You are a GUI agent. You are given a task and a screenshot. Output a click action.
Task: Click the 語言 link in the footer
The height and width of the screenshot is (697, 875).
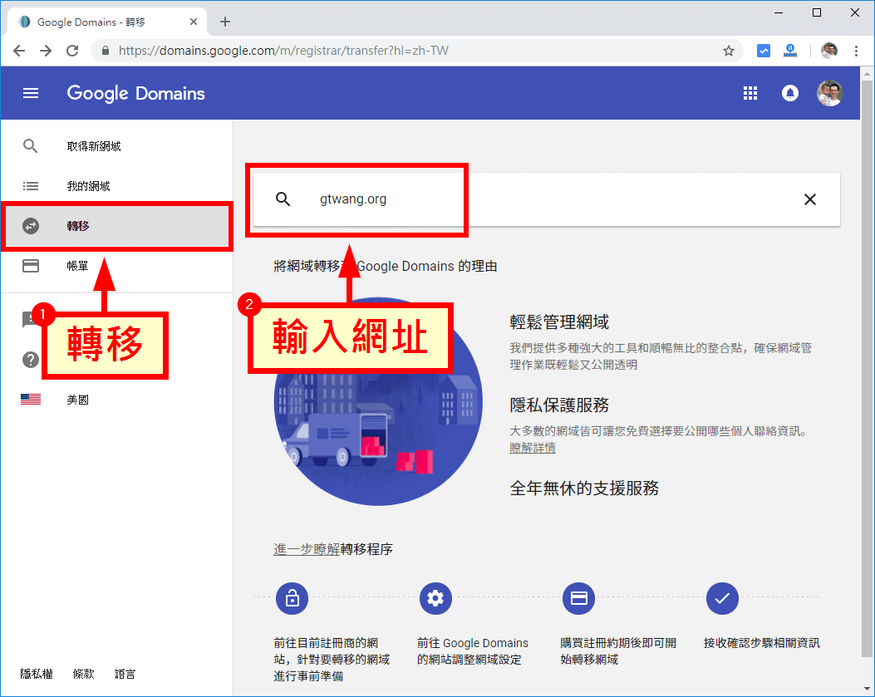[125, 674]
